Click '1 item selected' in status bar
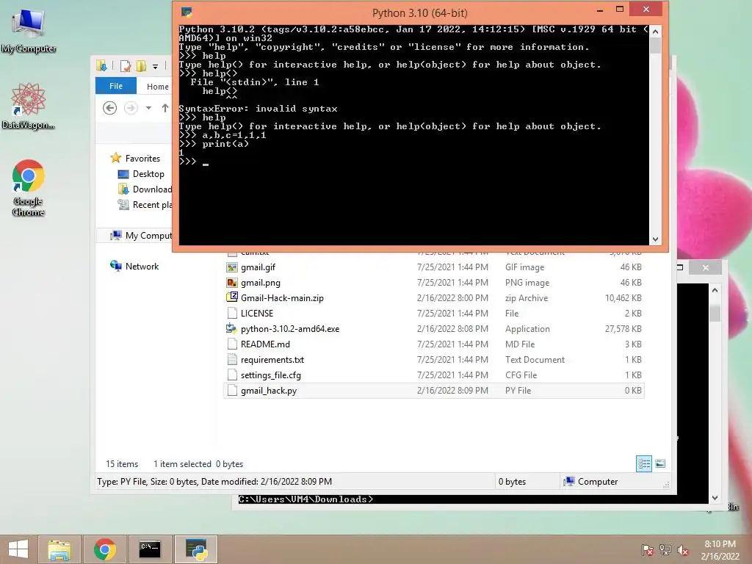The height and width of the screenshot is (564, 752). tap(182, 464)
